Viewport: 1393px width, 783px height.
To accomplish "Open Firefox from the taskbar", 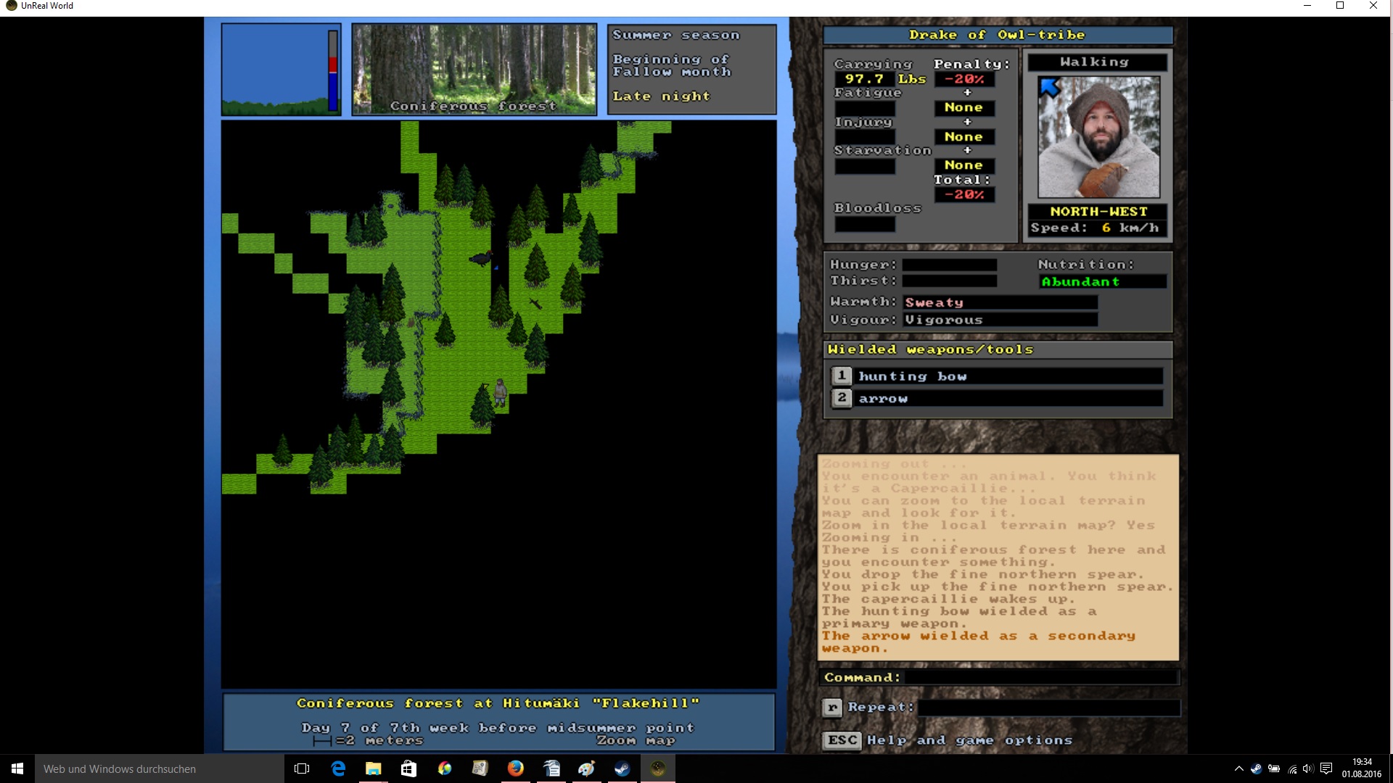I will [516, 768].
